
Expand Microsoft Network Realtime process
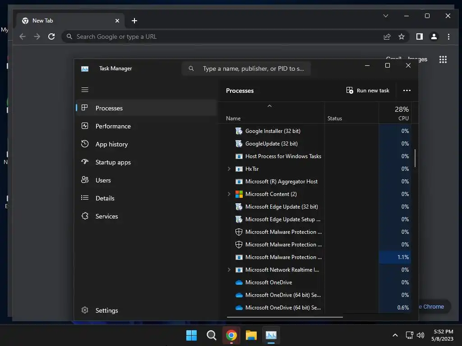click(x=229, y=270)
